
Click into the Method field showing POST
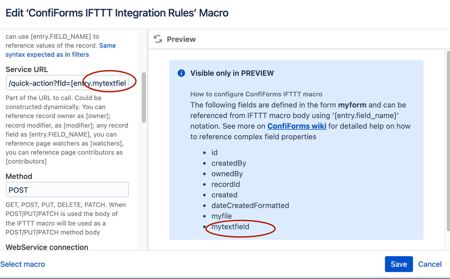tap(67, 190)
